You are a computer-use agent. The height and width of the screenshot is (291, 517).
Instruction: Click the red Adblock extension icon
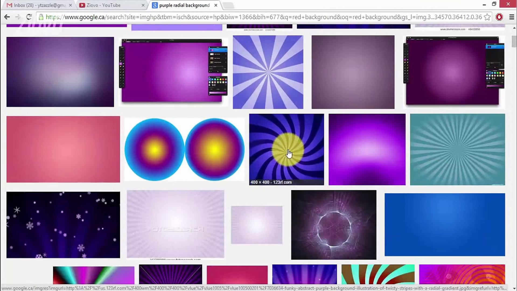499,17
